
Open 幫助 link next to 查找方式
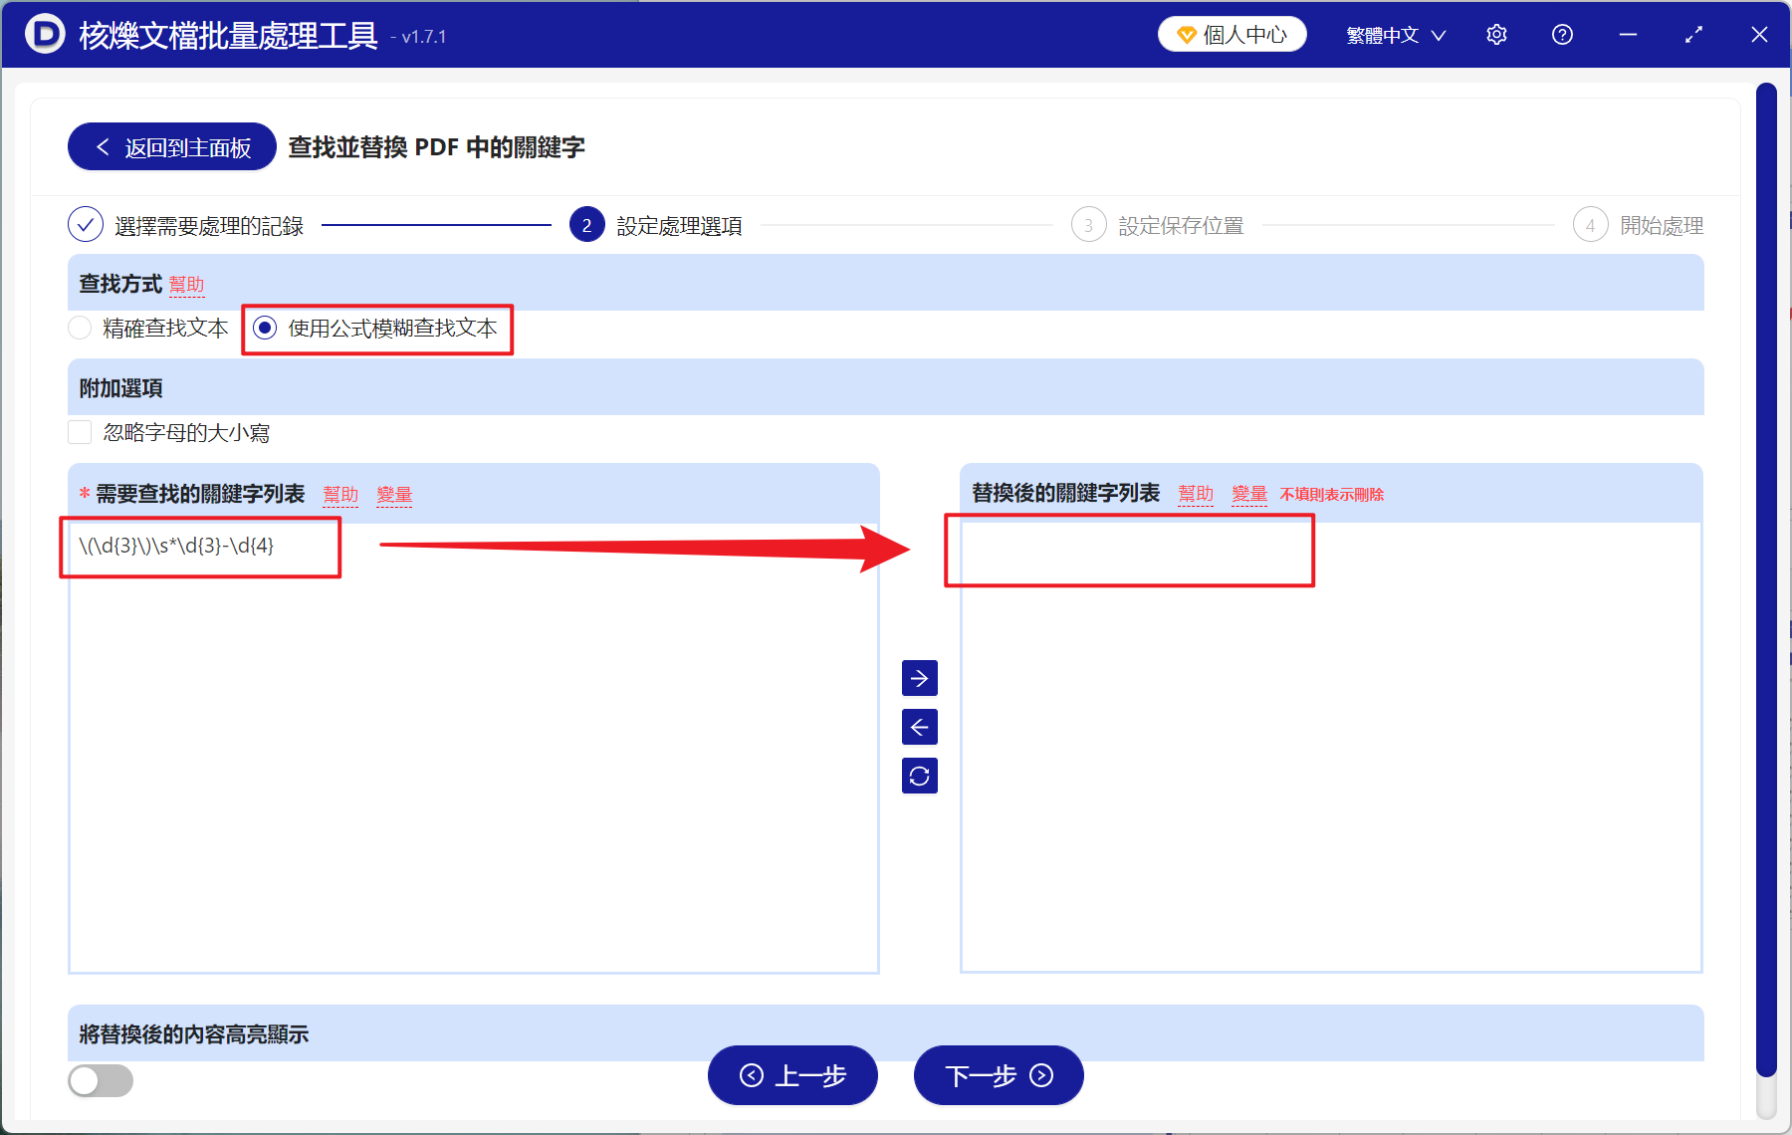click(187, 284)
